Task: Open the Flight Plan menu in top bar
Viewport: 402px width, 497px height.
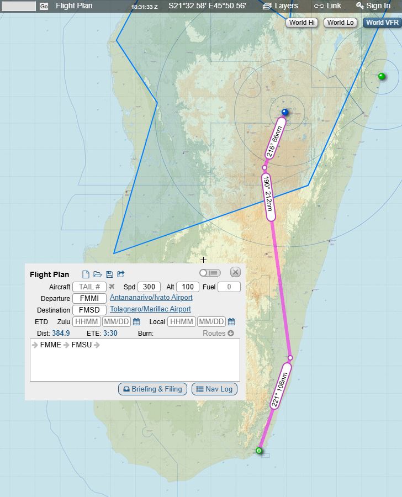Action: [74, 6]
